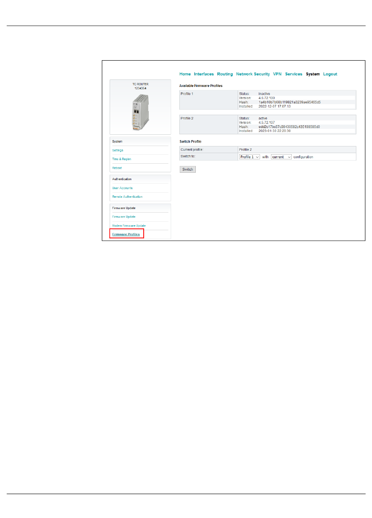Open Modem Firmware Update page
The width and height of the screenshot is (372, 518).
tap(129, 226)
